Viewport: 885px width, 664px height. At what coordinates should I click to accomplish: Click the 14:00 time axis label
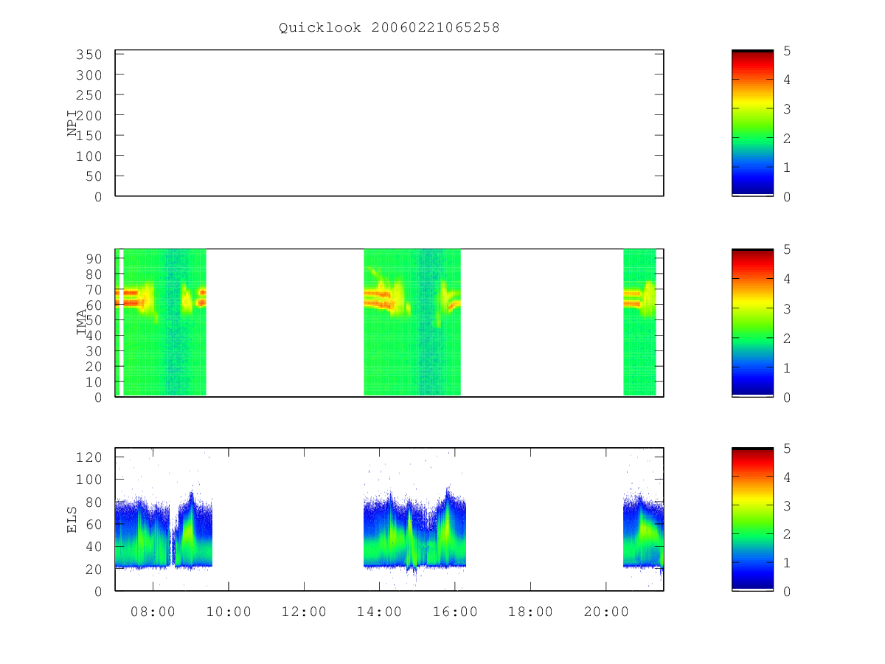coord(379,612)
